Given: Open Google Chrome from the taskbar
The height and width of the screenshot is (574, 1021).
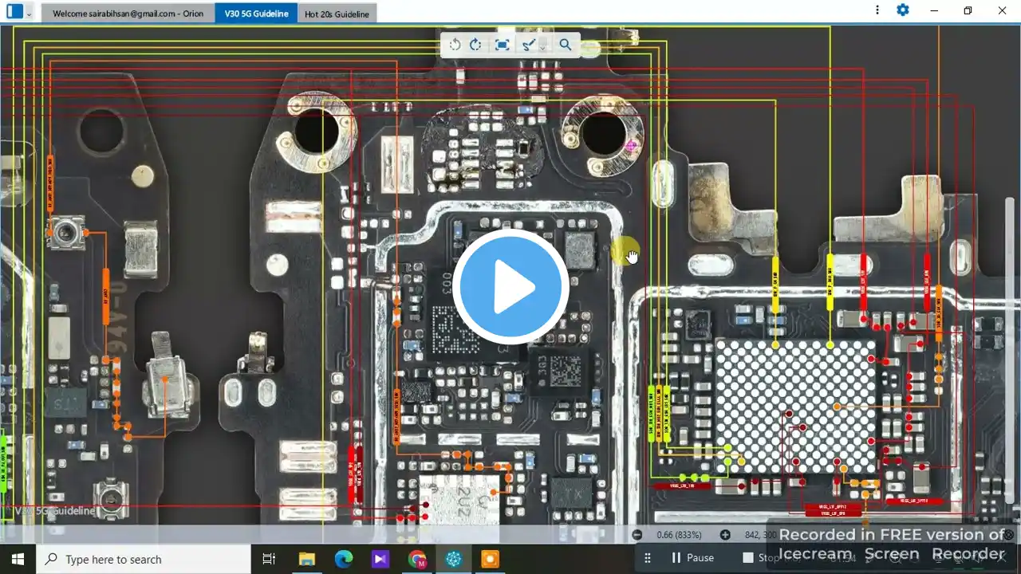Looking at the screenshot, I should coord(417,559).
